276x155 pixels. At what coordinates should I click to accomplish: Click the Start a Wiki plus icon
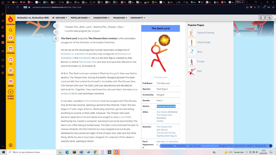(10, 92)
